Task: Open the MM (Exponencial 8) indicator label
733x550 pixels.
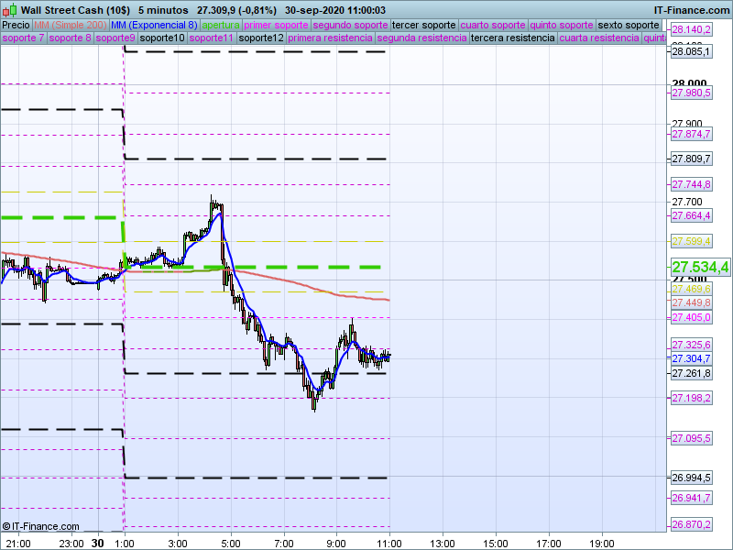Action: click(x=154, y=26)
